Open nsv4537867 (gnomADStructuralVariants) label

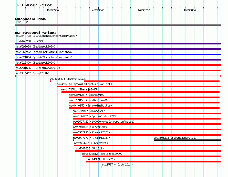click(85, 84)
